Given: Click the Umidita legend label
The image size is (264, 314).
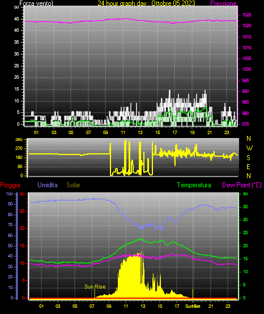Looking at the screenshot, I should click(x=48, y=185).
